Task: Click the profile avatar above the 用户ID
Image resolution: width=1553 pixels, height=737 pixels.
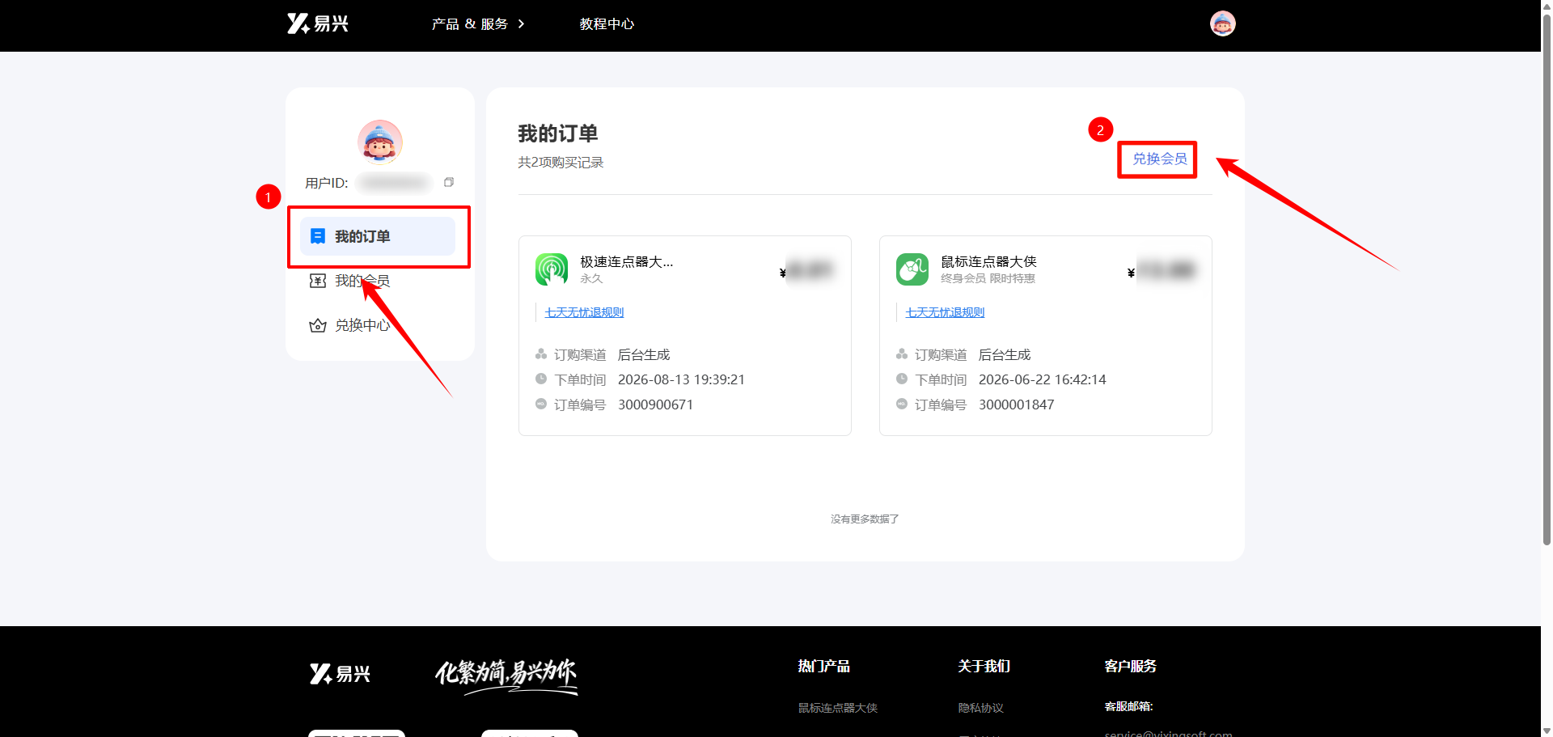Action: [x=380, y=142]
